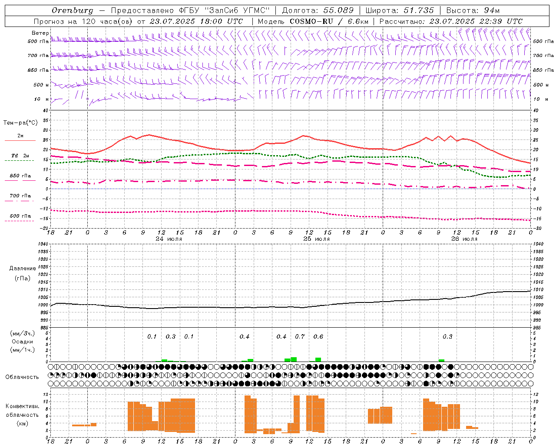Screen dimensions: 556x445
Task: Click the dash-dot line sample under 700 гПа legend
Action: click(19, 201)
